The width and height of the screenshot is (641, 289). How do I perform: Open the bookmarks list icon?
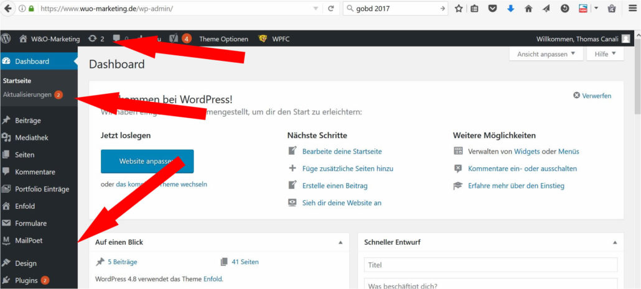click(x=474, y=9)
